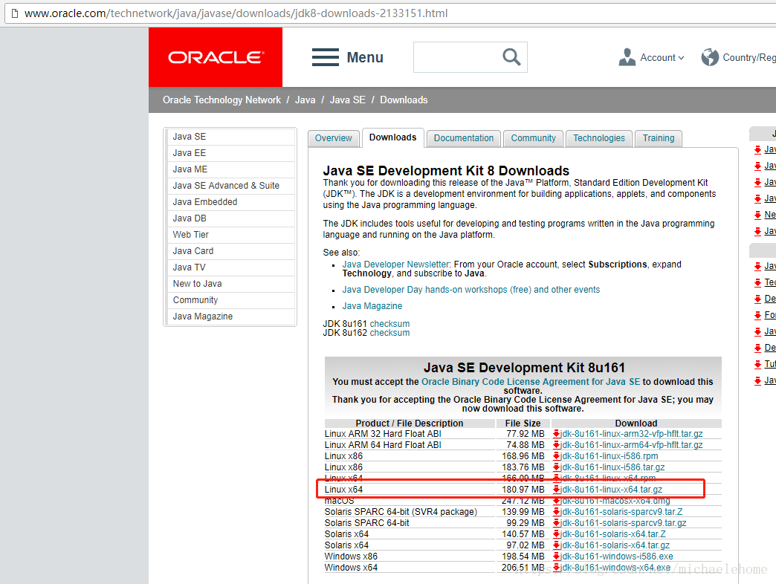Open Java SE in the sidebar

pyautogui.click(x=230, y=137)
